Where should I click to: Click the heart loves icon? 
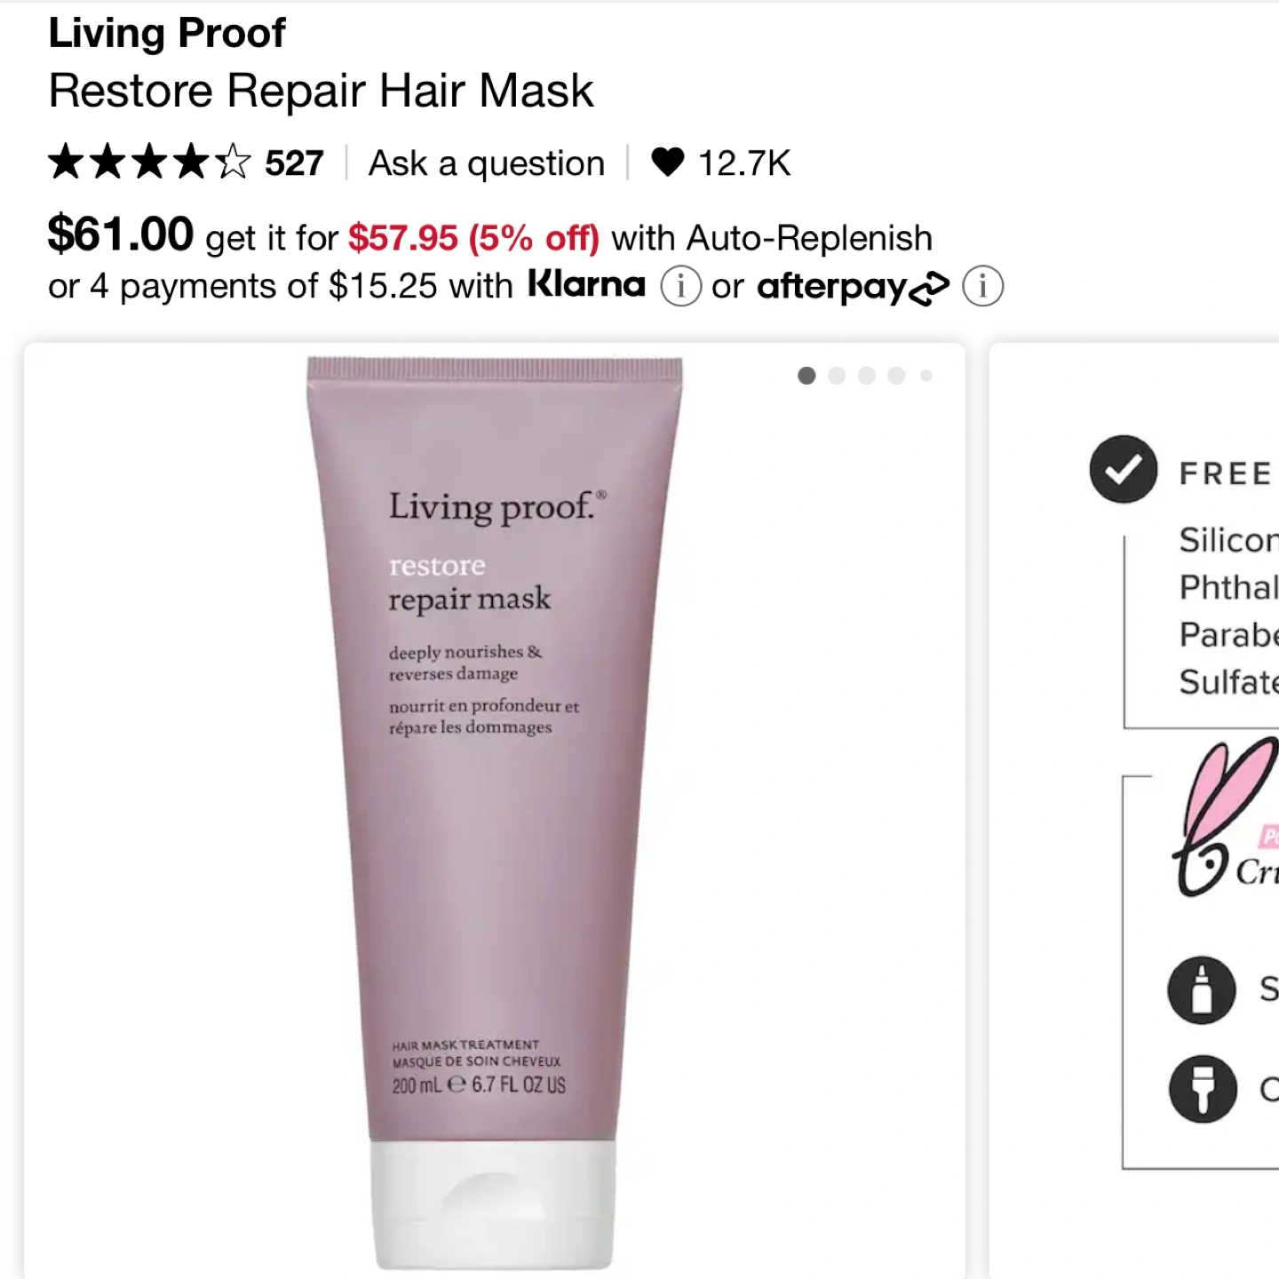(667, 163)
